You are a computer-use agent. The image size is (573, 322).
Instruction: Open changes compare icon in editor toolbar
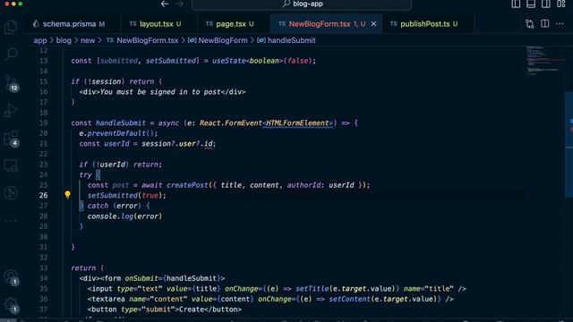[529, 24]
